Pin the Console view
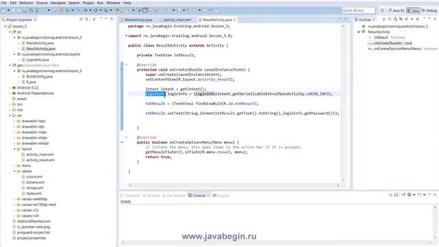439x247 pixels. [x=403, y=195]
